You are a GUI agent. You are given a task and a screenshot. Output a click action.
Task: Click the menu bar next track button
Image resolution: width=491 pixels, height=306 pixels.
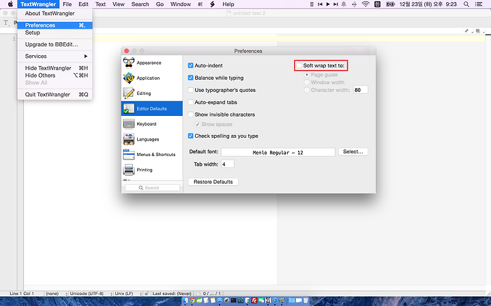click(x=336, y=4)
